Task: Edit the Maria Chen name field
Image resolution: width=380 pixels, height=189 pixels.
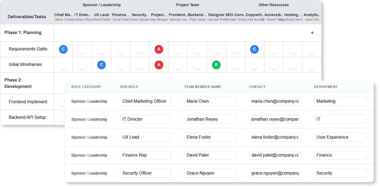Action: pyautogui.click(x=210, y=101)
